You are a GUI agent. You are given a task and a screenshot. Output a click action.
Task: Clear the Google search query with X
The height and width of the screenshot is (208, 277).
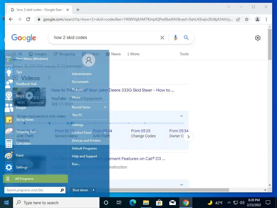[162, 37]
